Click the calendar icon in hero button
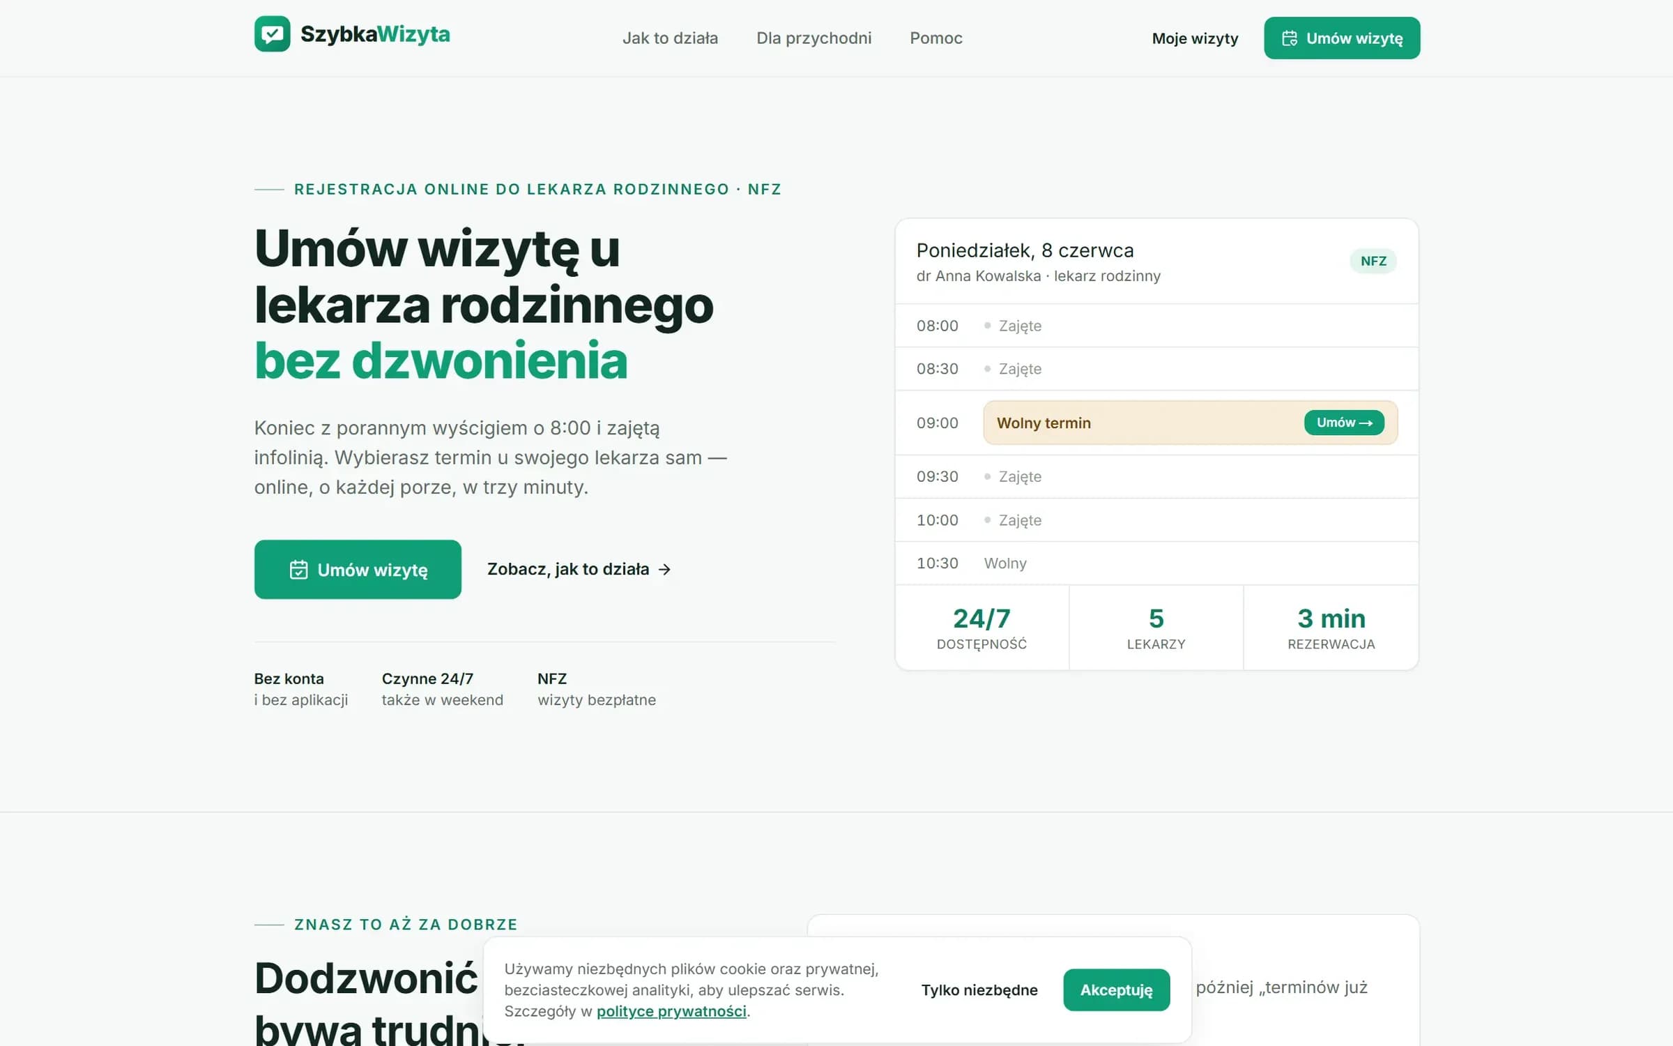Image resolution: width=1673 pixels, height=1046 pixels. [298, 570]
